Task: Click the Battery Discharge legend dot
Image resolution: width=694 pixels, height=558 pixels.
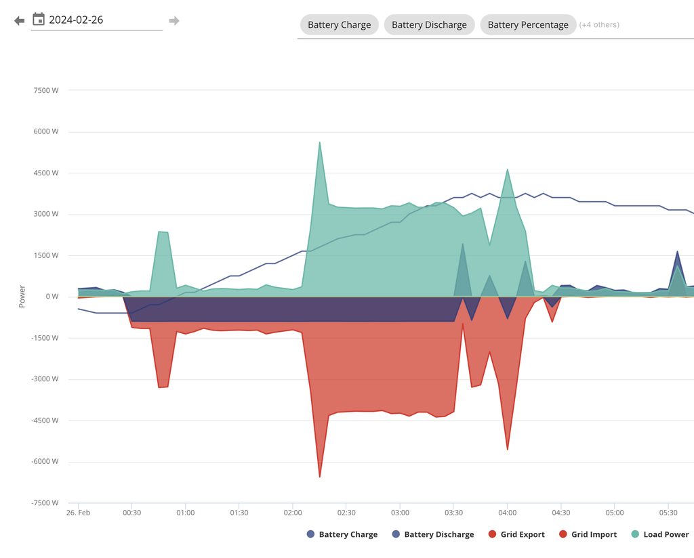Action: (396, 534)
